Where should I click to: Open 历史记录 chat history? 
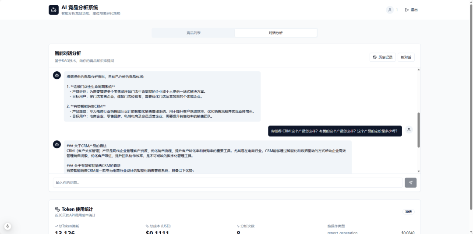pyautogui.click(x=382, y=57)
